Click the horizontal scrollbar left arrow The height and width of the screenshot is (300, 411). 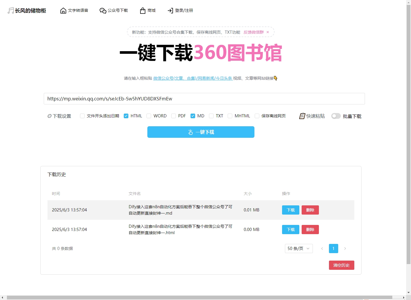click(2, 297)
